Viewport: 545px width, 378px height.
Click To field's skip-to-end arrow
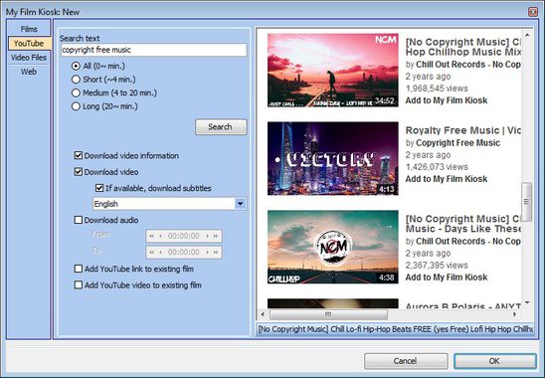point(216,252)
